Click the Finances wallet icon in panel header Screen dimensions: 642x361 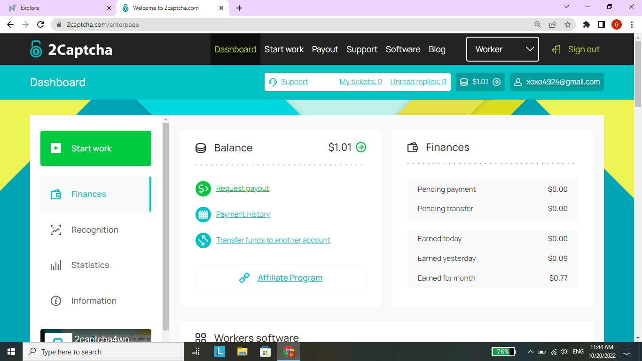tap(413, 148)
